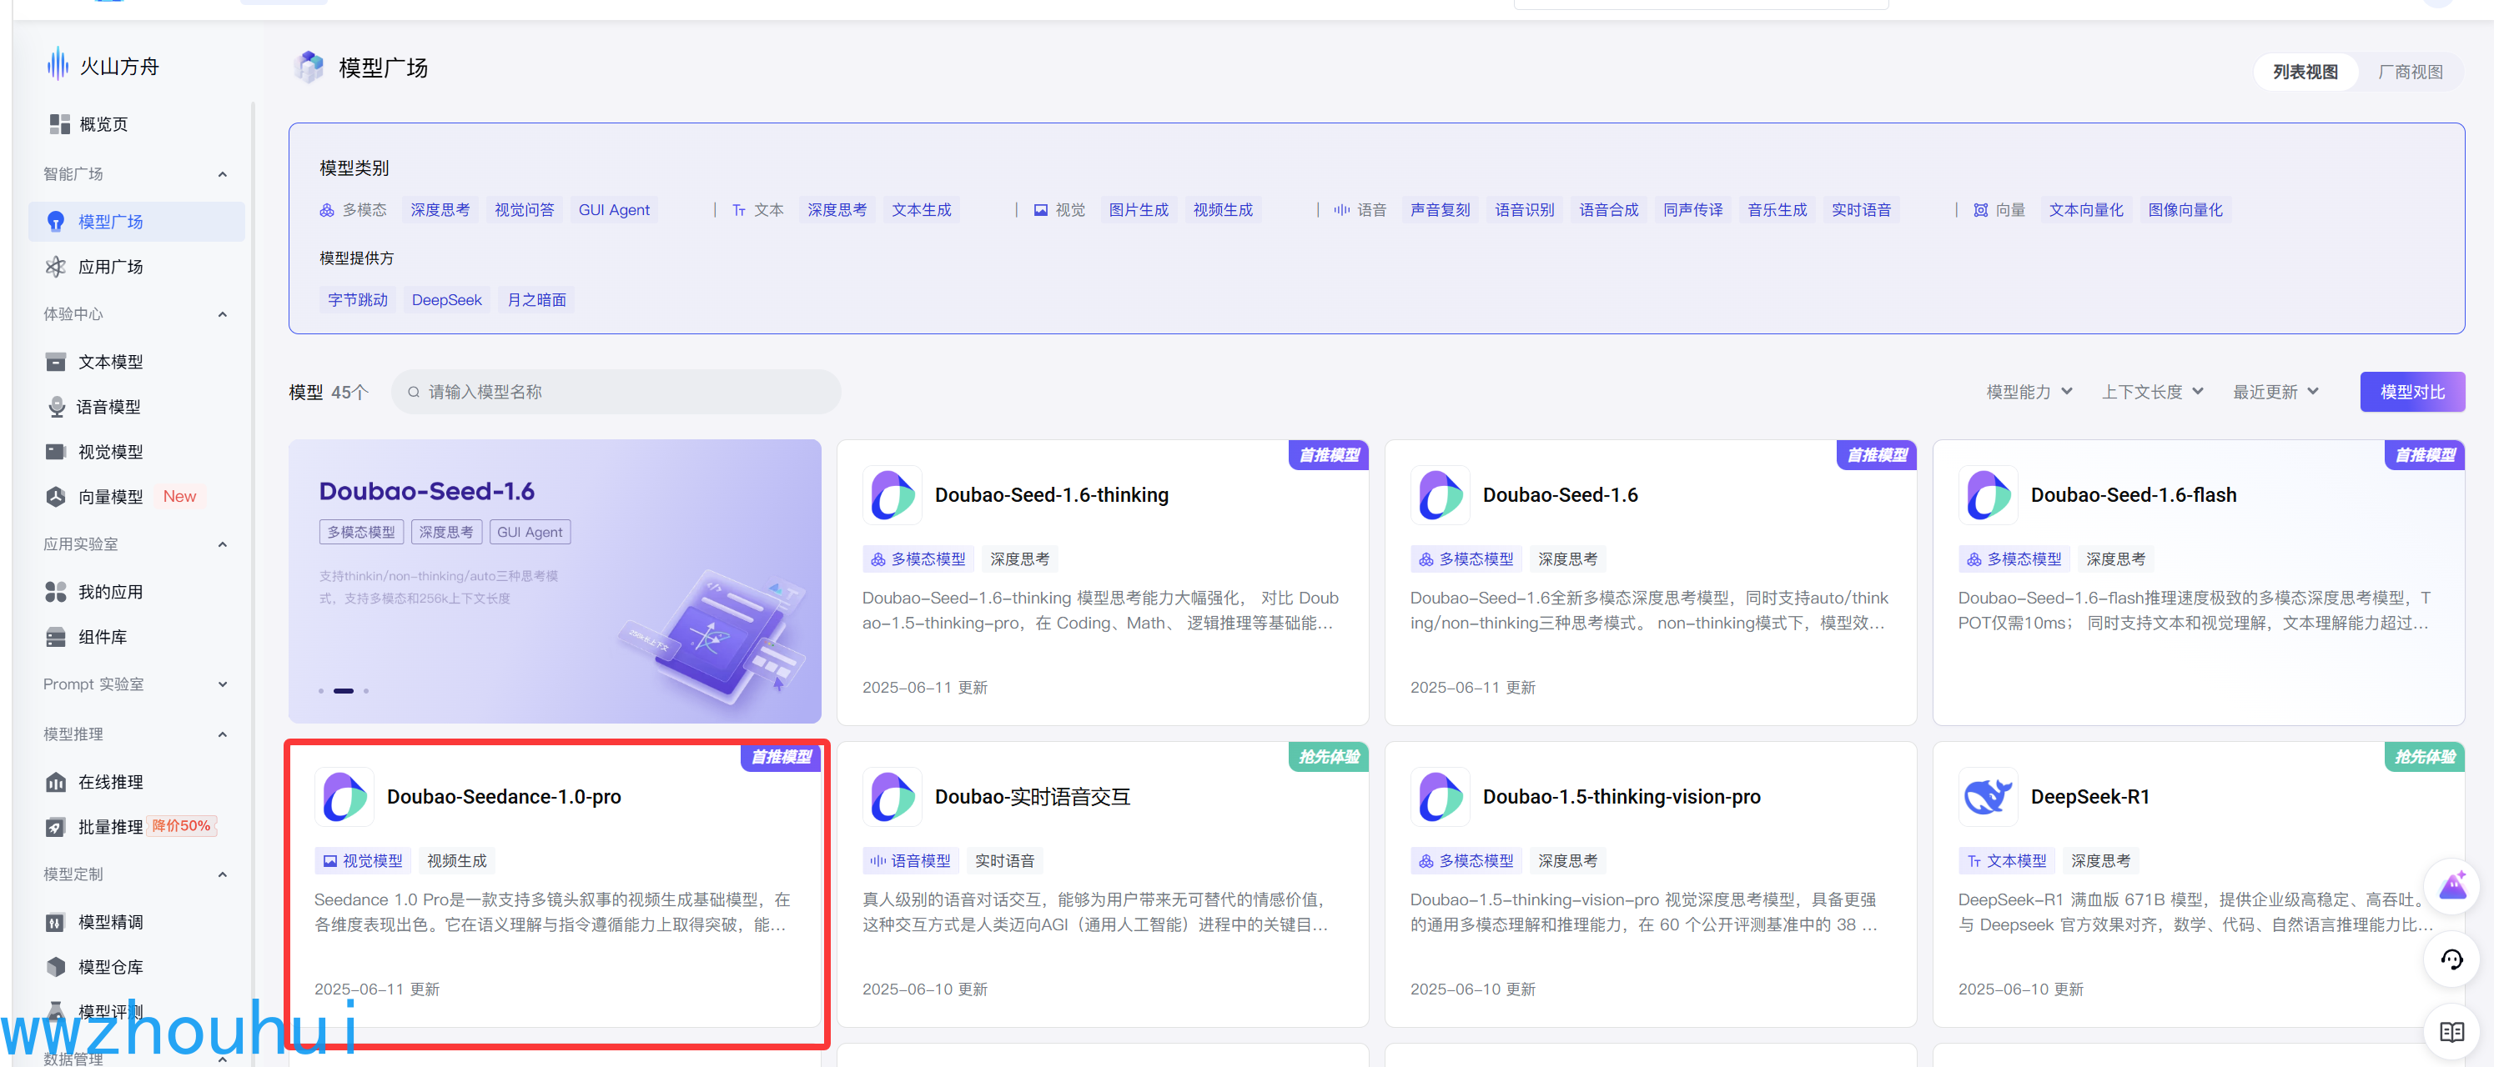
Task: Open the DeepSeek-R1 title
Action: tap(2089, 797)
